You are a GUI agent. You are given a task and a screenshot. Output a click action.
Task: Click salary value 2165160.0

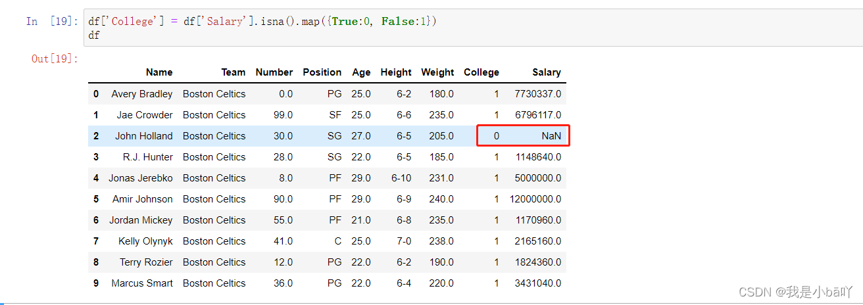(538, 241)
